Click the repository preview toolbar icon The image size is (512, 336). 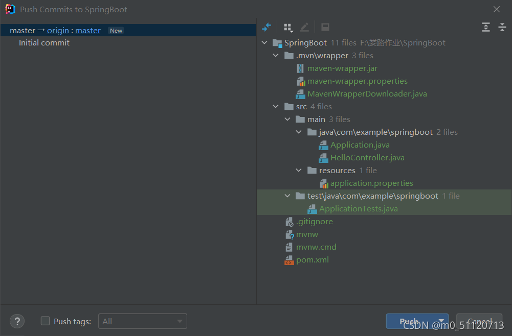point(325,28)
